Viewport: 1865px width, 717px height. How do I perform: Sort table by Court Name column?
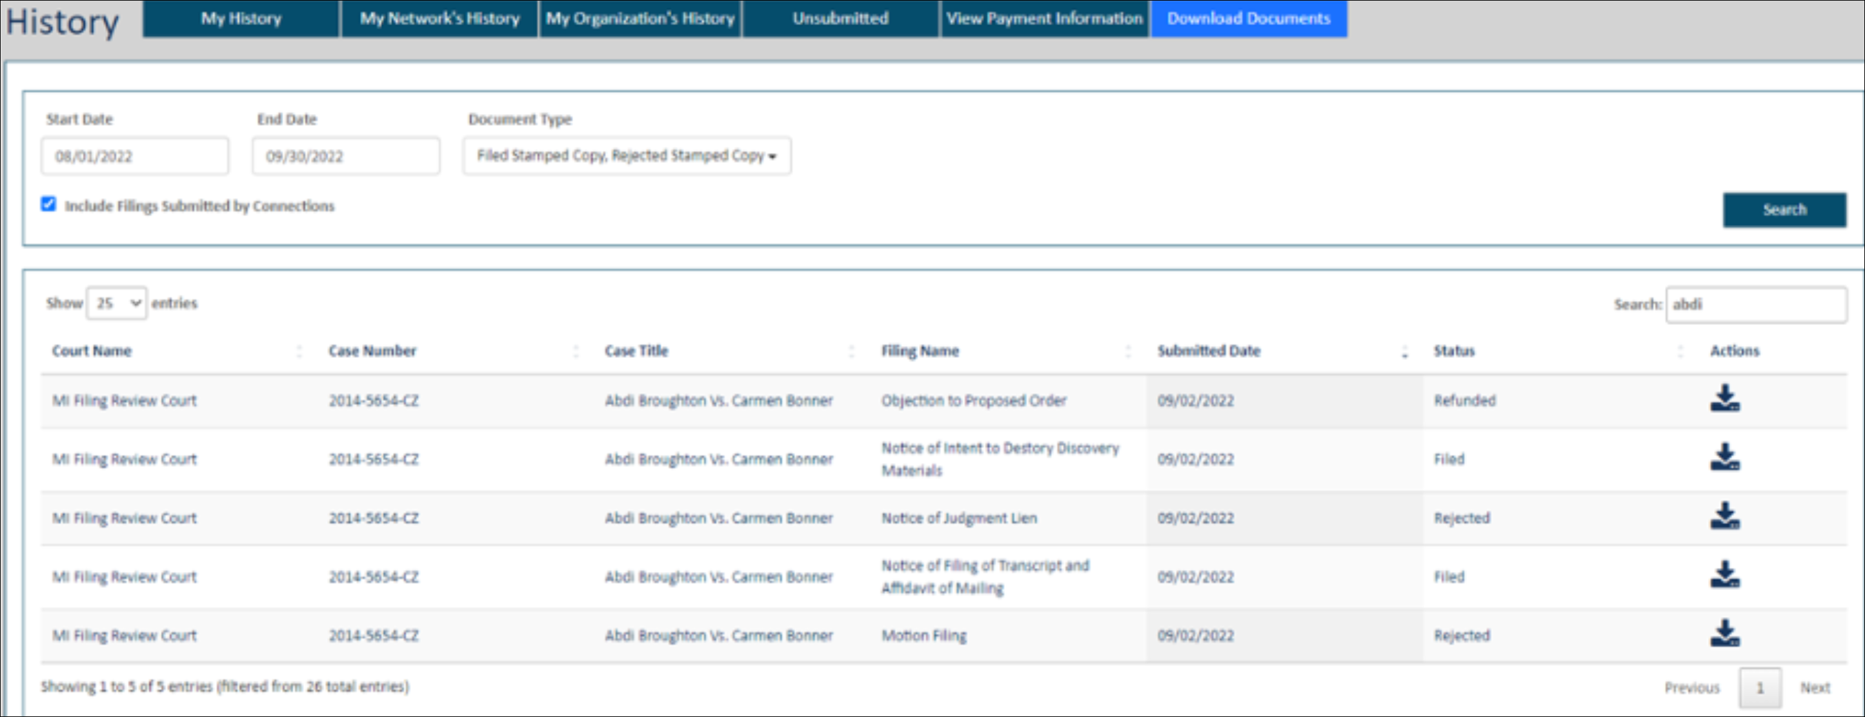tap(92, 351)
